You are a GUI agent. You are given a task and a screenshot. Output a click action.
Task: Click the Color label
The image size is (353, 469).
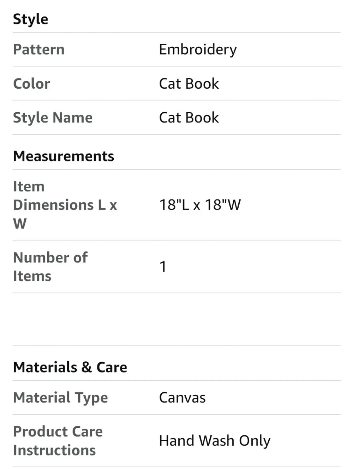(x=31, y=84)
